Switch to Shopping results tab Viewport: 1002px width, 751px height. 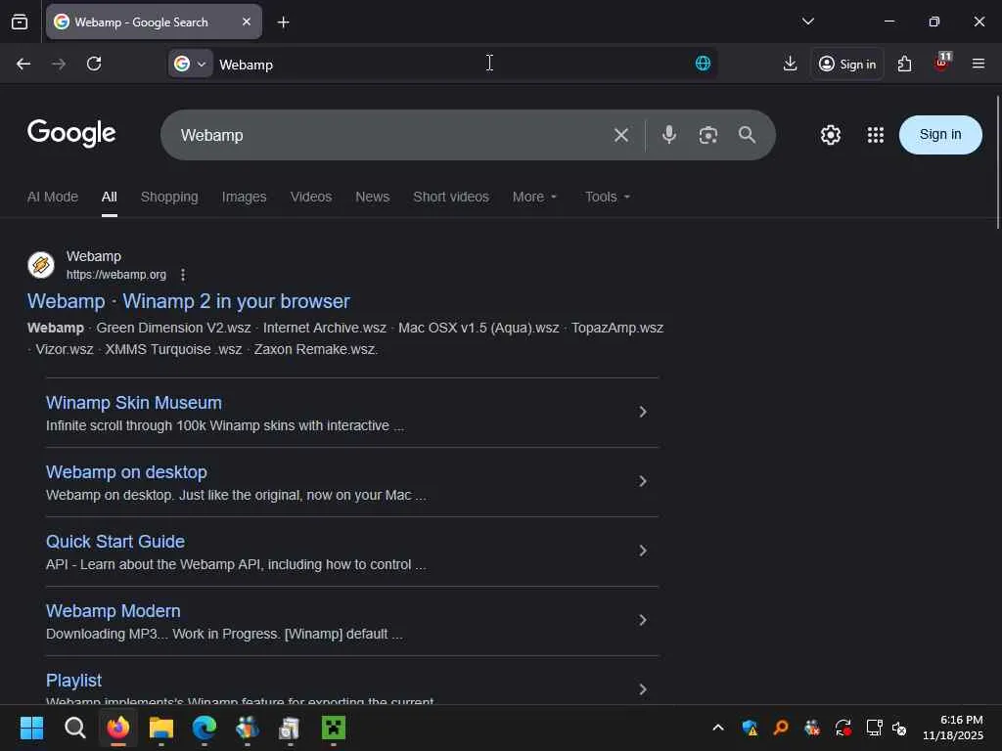[x=169, y=197]
